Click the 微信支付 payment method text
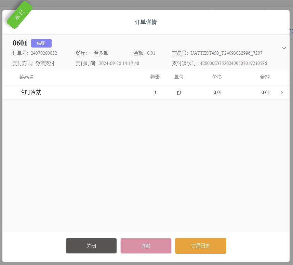This screenshot has height=265, width=293. 45,63
